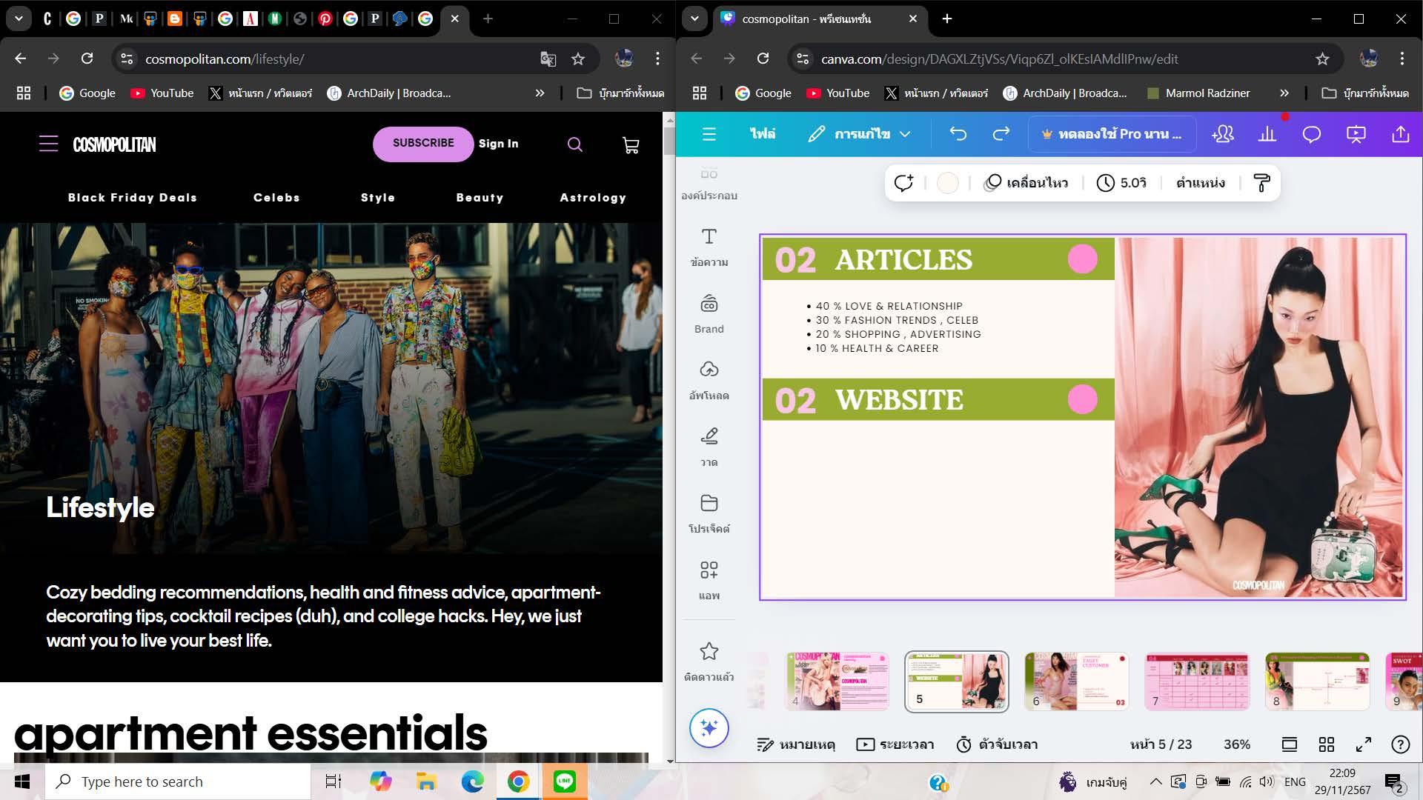
Task: Expand Cosmopolitan bookmarks overflow chevron
Action: [x=540, y=93]
